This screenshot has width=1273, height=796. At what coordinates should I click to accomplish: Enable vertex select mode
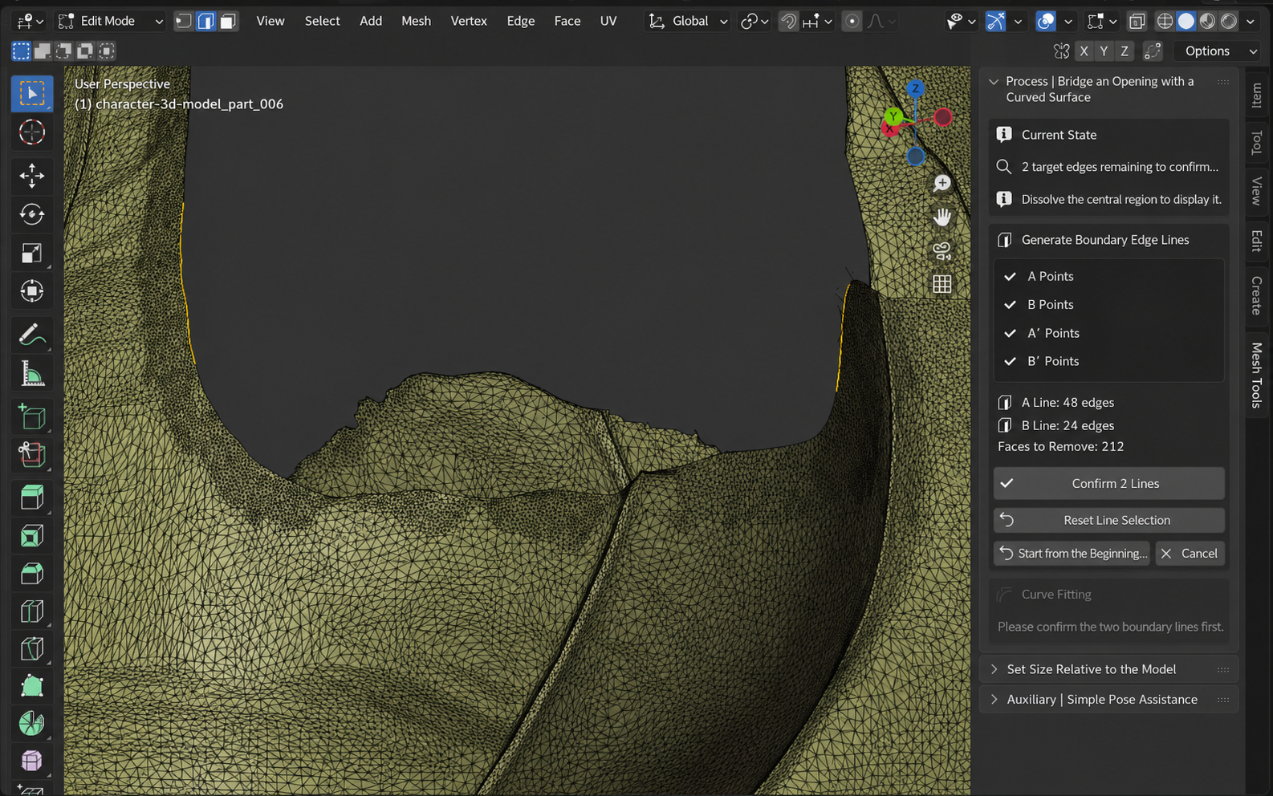tap(184, 21)
